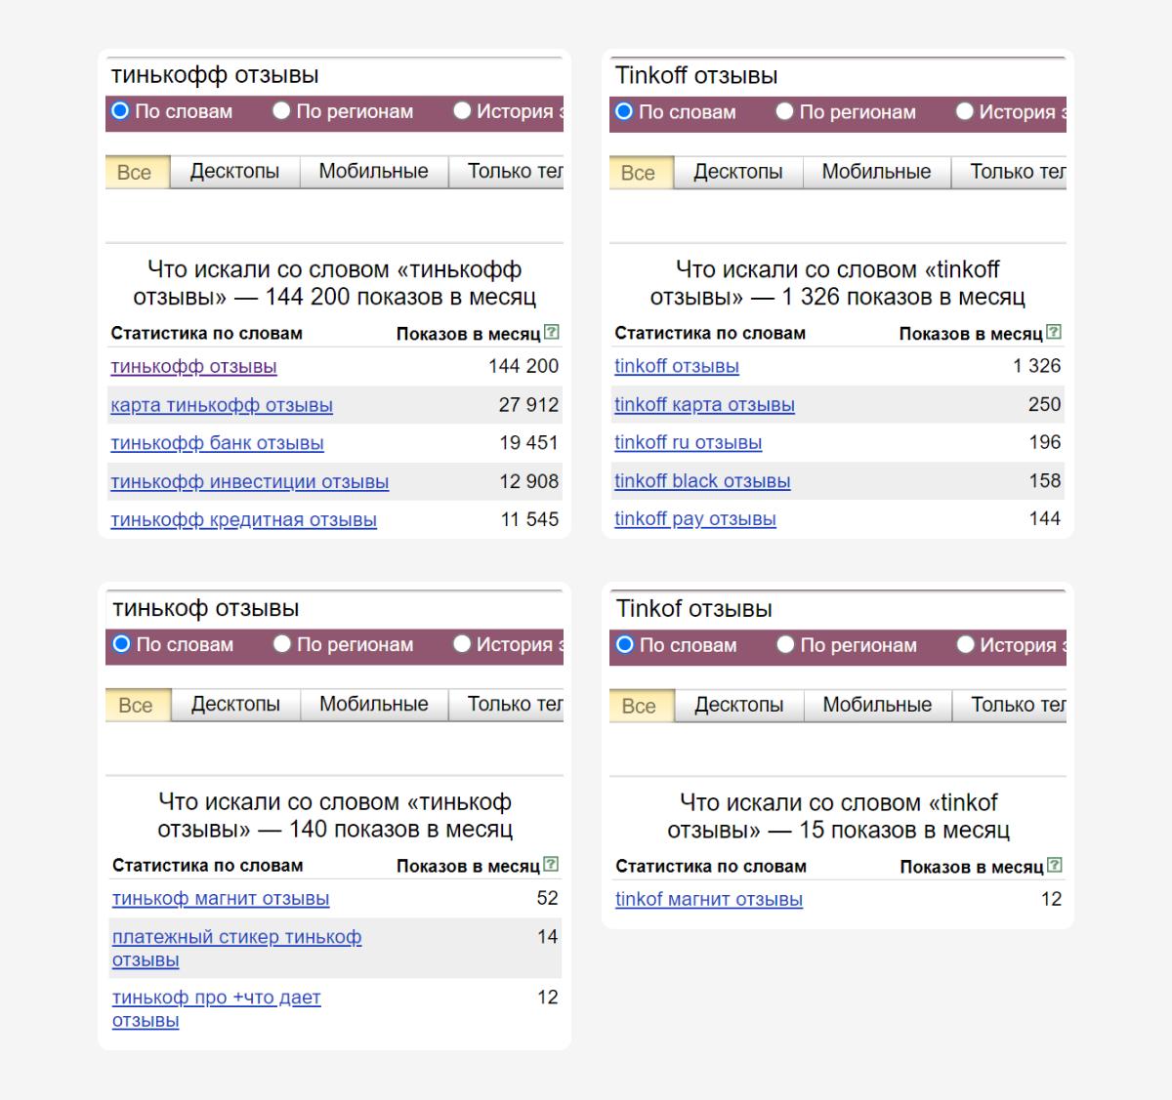1172x1100 pixels.
Task: Click help icon in «тинькофф отзывы» panel header
Action: (552, 332)
